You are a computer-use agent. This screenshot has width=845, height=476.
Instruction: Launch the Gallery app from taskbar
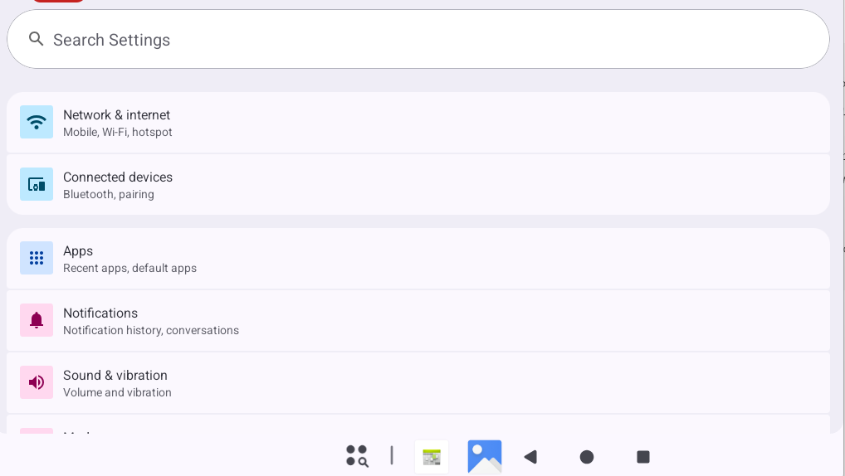pyautogui.click(x=485, y=457)
